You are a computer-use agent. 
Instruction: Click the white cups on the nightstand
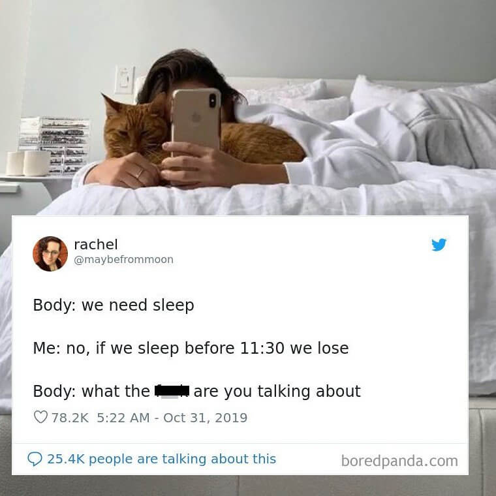[28, 163]
